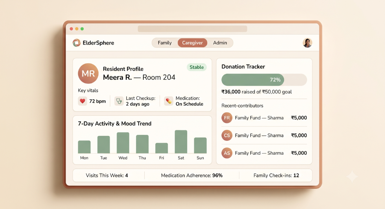The width and height of the screenshot is (385, 209).
Task: Select the Thu activity bar
Action: click(142, 144)
